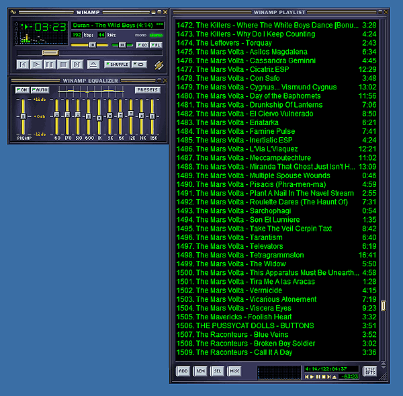Viewport: 403px width, 396px height.
Task: Click the scrolling song title Duran - The Wild Boys
Action: point(118,26)
